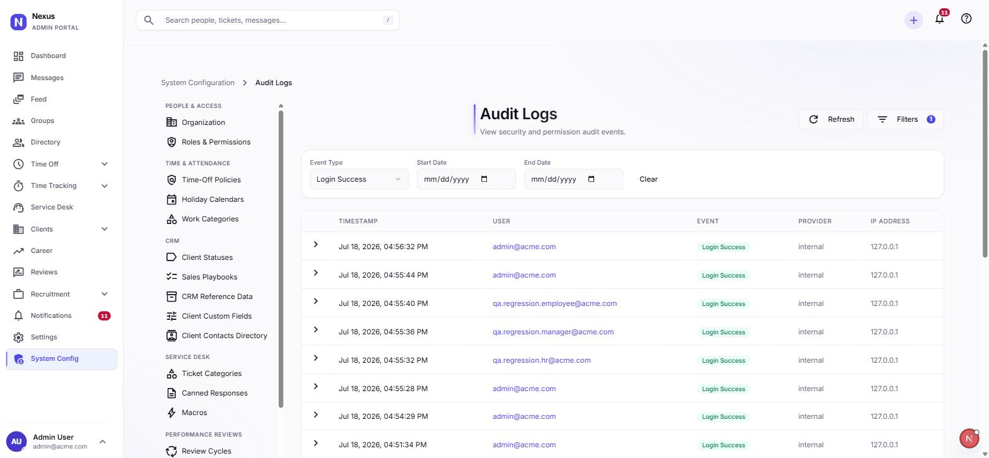Clear the audit log filters
The height and width of the screenshot is (458, 989).
point(648,179)
